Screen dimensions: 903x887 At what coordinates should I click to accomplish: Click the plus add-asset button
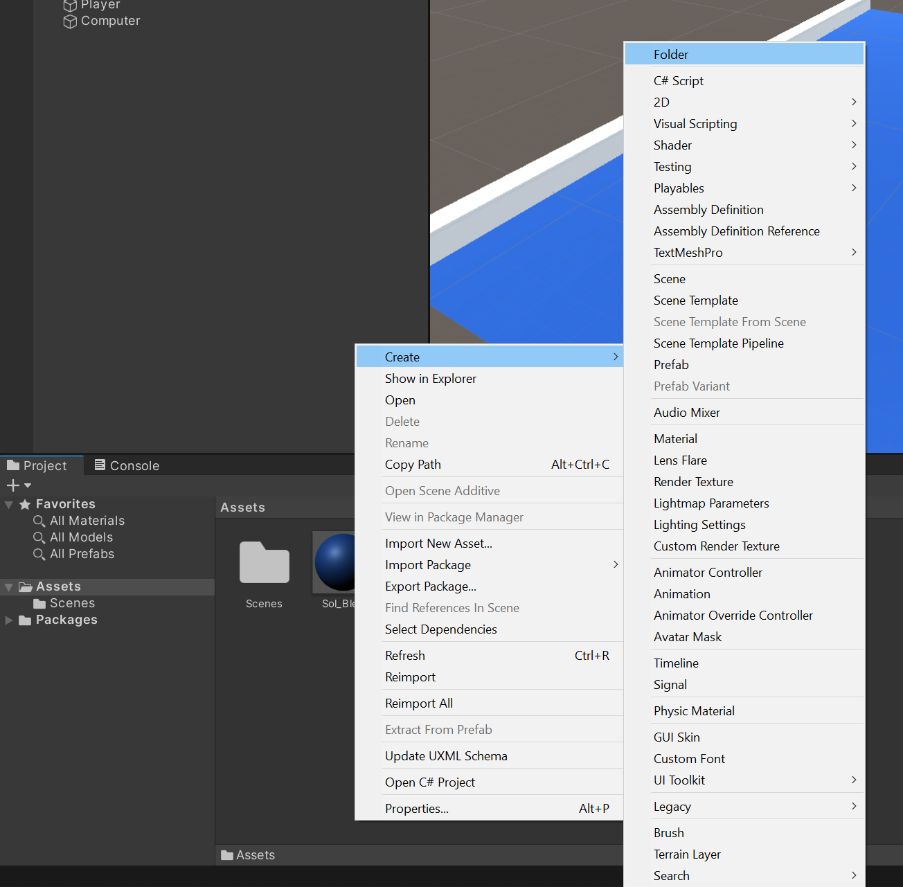click(13, 485)
